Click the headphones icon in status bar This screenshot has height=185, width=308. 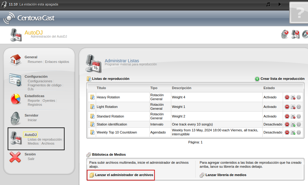coord(4,4)
